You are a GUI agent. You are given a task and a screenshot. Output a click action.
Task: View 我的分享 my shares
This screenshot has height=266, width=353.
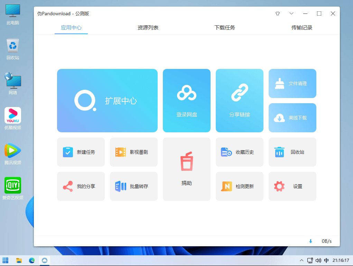[x=81, y=186]
